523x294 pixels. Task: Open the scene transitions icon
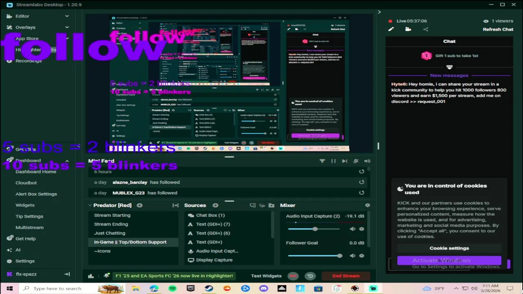coord(175,205)
